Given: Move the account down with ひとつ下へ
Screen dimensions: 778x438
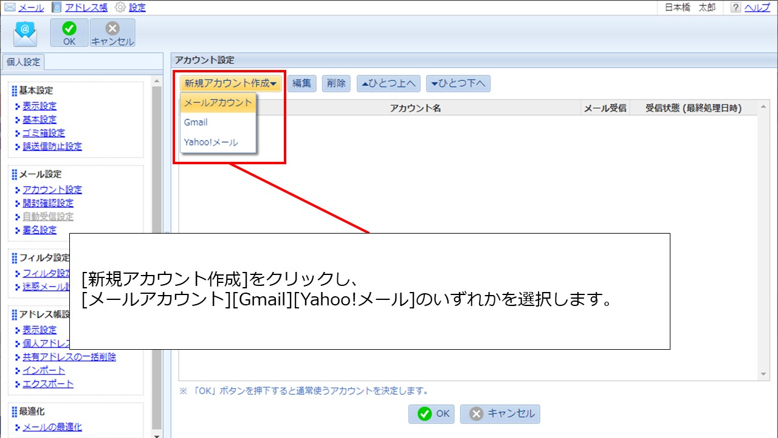Looking at the screenshot, I should (x=458, y=83).
